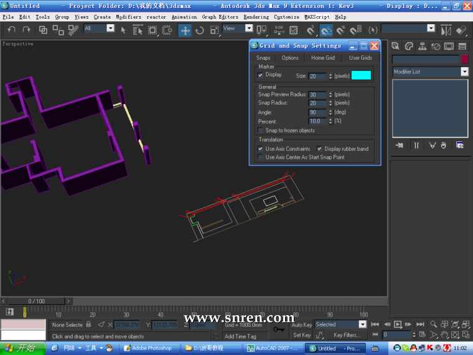Click the Key Filters button
The width and height of the screenshot is (473, 355).
pos(347,335)
